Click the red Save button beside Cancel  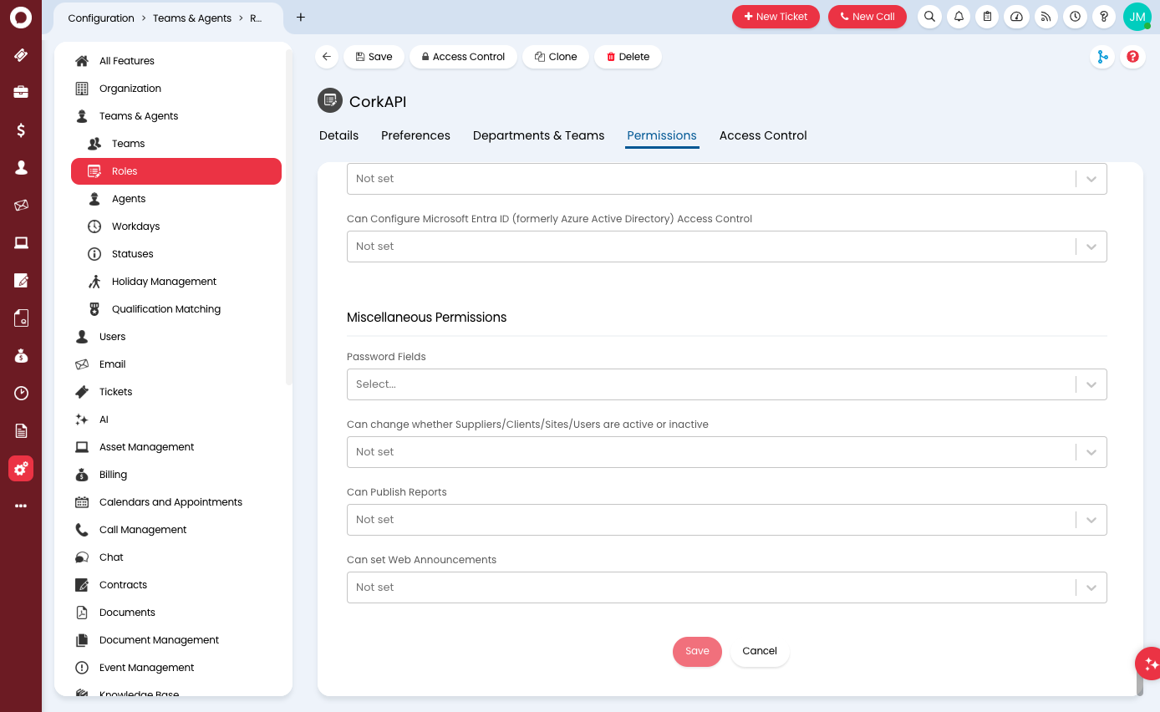click(x=697, y=651)
